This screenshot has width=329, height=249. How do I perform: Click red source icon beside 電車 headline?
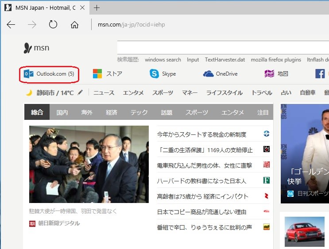coord(267,165)
